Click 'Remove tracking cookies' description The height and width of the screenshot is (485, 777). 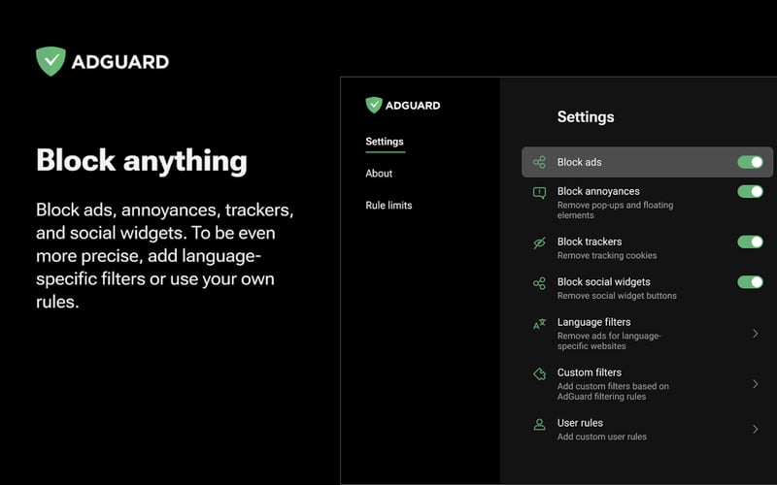coord(607,255)
